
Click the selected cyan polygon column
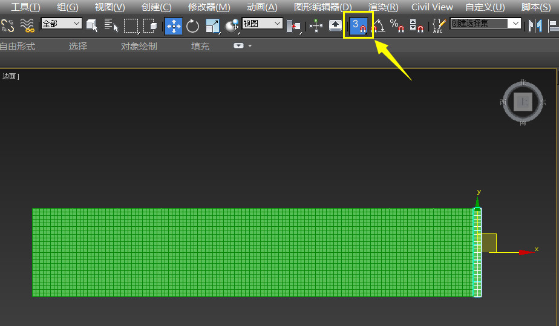click(477, 252)
